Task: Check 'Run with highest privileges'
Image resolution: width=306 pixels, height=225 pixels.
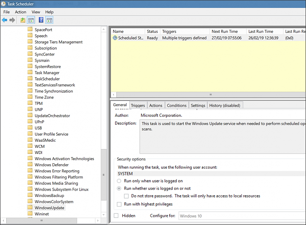Action: [119, 204]
